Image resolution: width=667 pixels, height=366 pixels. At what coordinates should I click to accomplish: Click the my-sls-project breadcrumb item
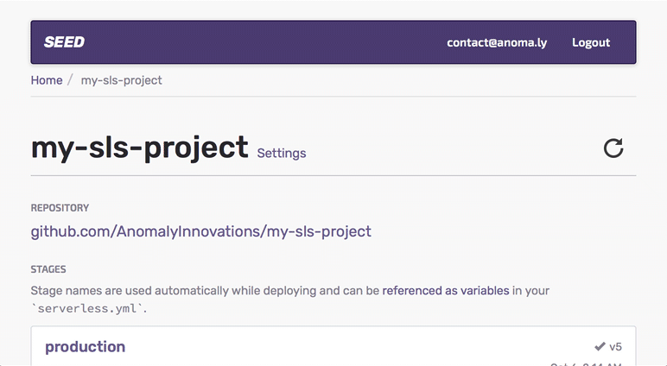121,80
